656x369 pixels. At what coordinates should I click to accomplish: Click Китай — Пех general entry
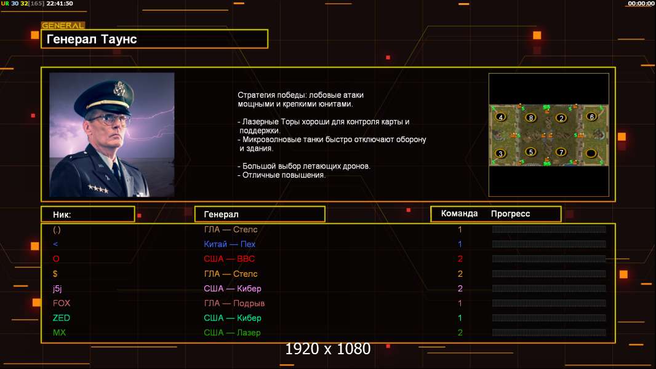[230, 244]
